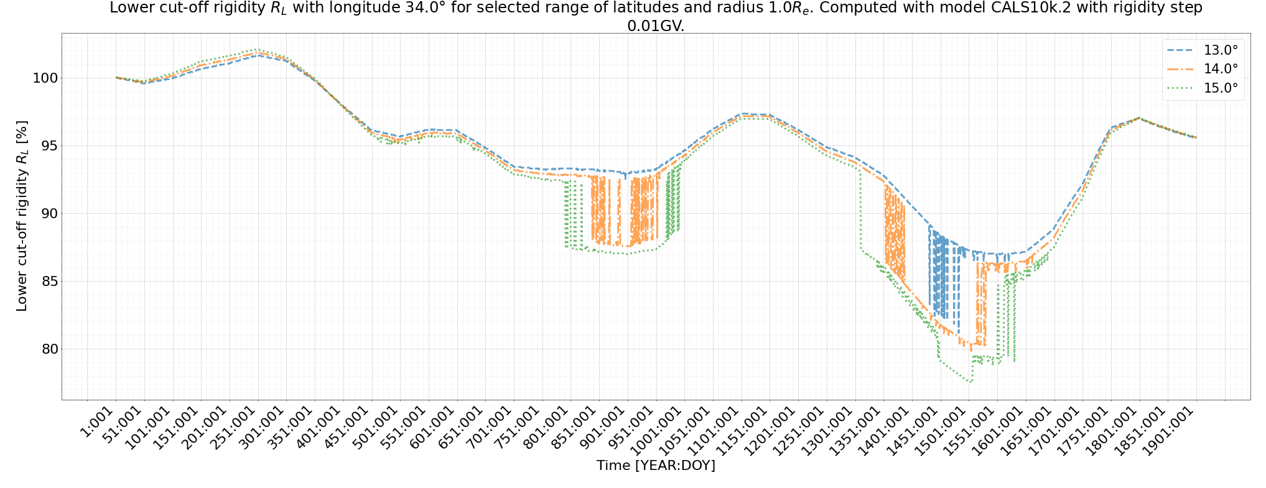The image size is (1266, 488).
Task: Click the y-axis tick label 95
Action: tap(49, 146)
